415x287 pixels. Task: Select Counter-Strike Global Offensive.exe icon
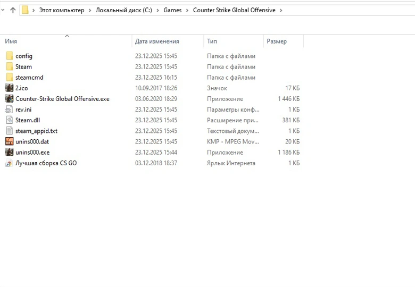coord(10,99)
